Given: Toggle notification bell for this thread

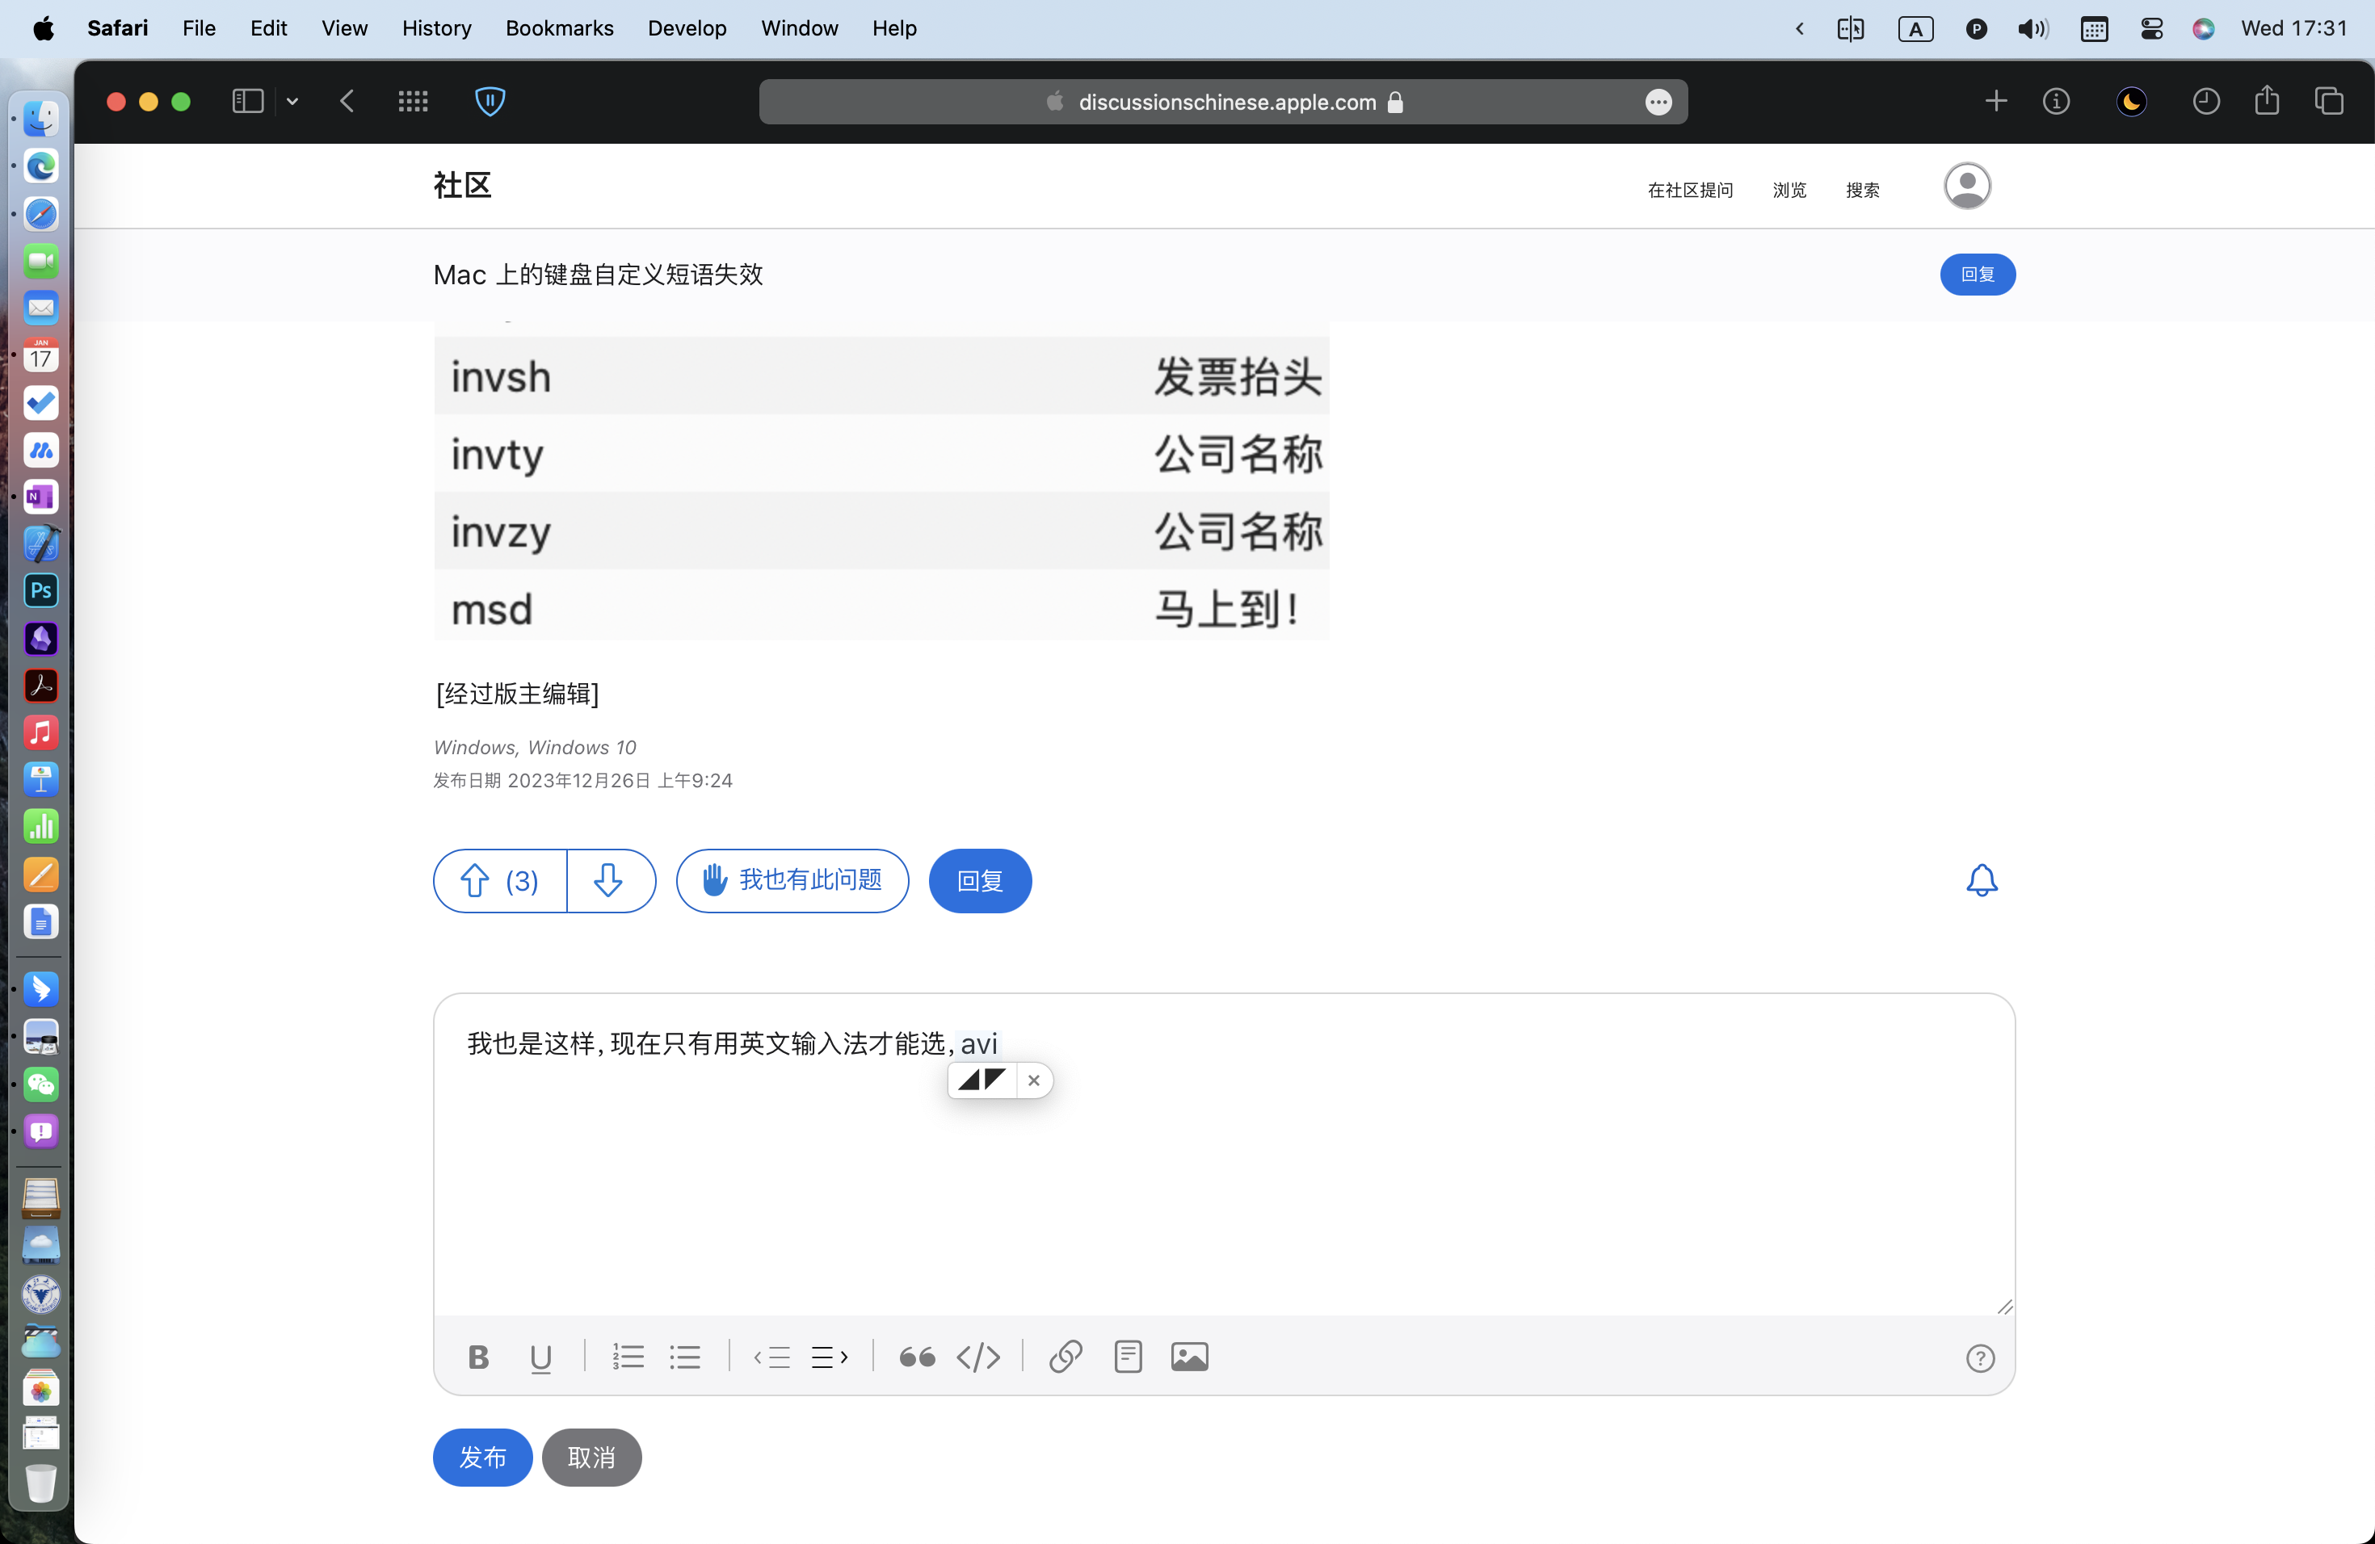Looking at the screenshot, I should pyautogui.click(x=1981, y=879).
